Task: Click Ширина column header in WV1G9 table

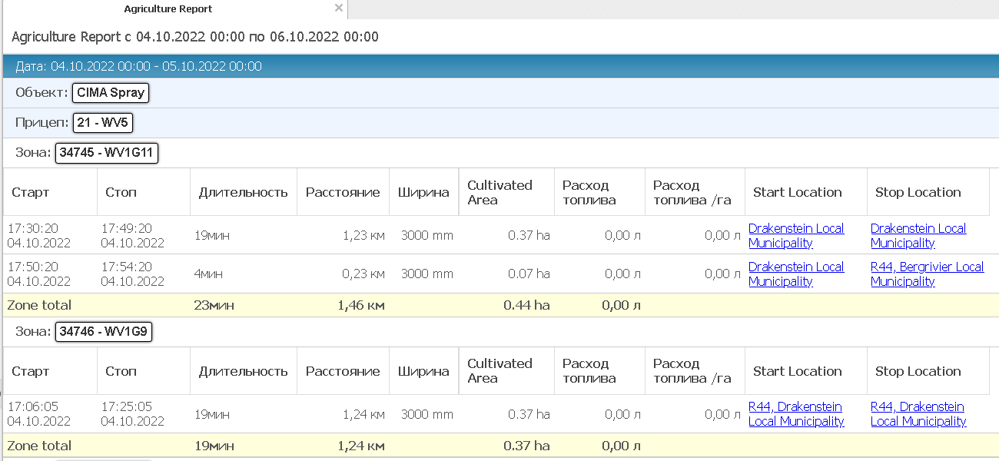Action: (x=423, y=371)
